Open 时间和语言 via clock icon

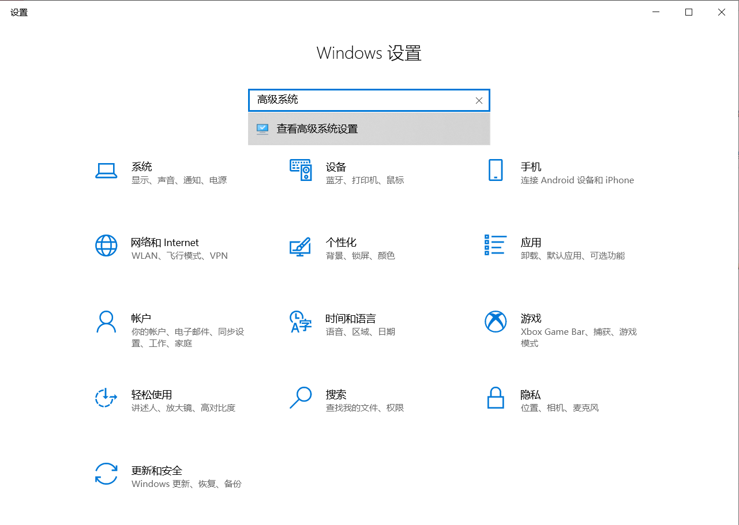pyautogui.click(x=300, y=322)
